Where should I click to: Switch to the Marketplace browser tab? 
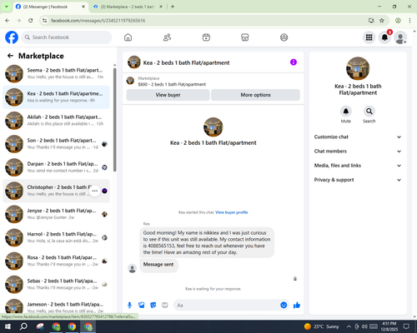click(x=128, y=7)
